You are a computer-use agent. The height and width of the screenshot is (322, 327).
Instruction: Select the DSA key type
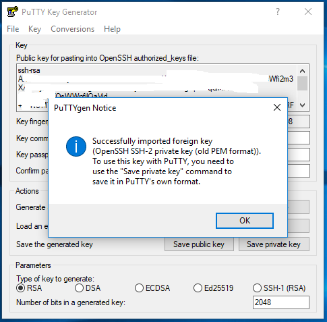coord(88,288)
